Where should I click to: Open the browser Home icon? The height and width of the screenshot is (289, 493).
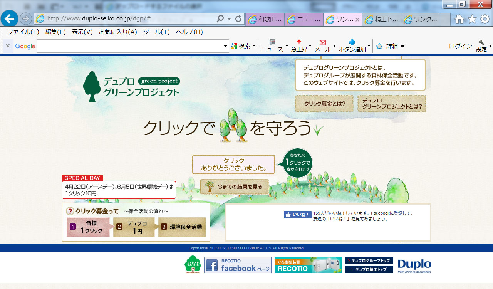click(x=459, y=19)
